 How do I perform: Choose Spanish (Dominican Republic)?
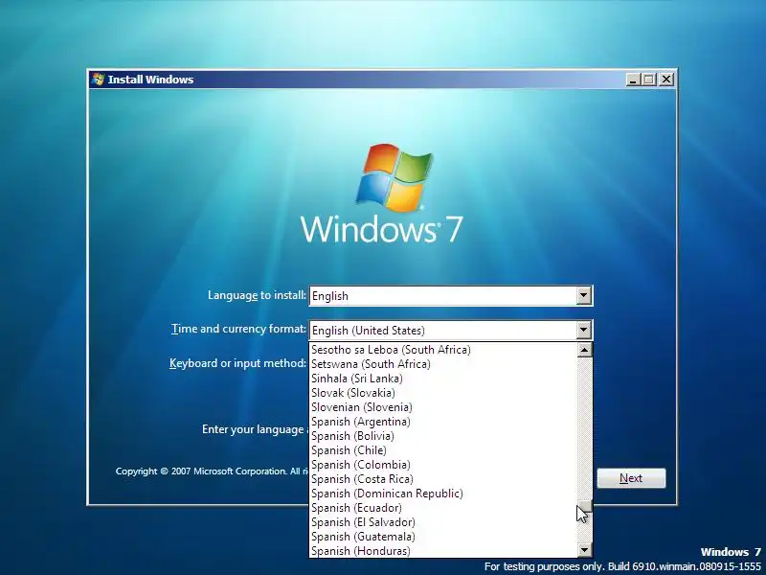tap(443, 494)
